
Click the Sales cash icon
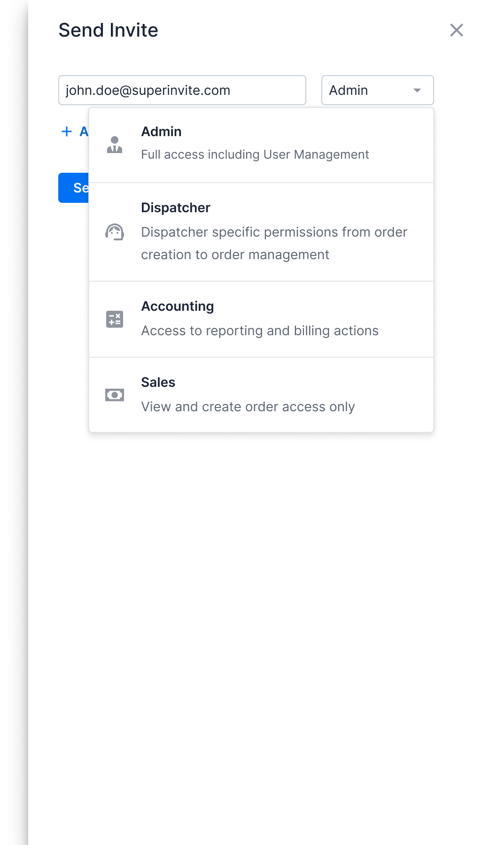tap(115, 395)
